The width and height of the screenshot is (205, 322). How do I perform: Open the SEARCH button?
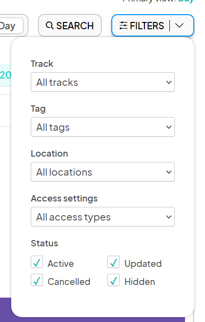(x=70, y=25)
